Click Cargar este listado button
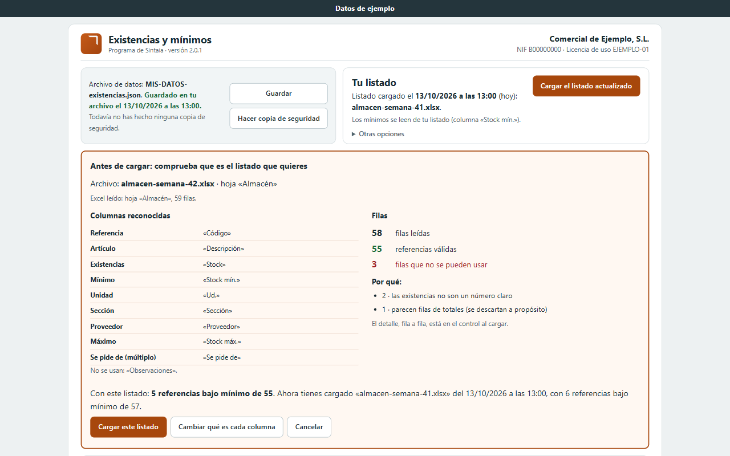 (x=128, y=427)
